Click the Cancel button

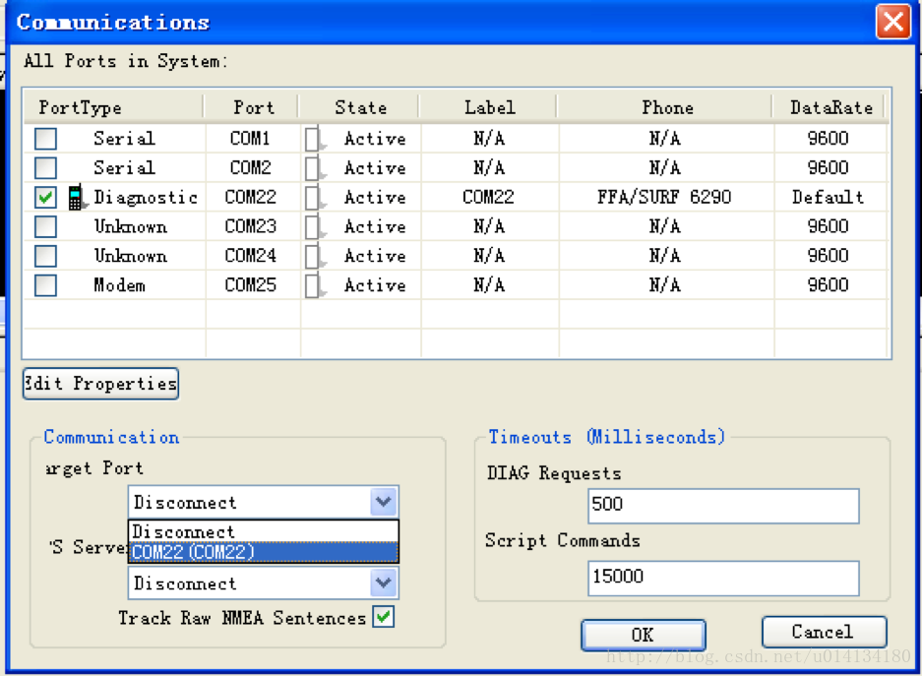point(824,632)
